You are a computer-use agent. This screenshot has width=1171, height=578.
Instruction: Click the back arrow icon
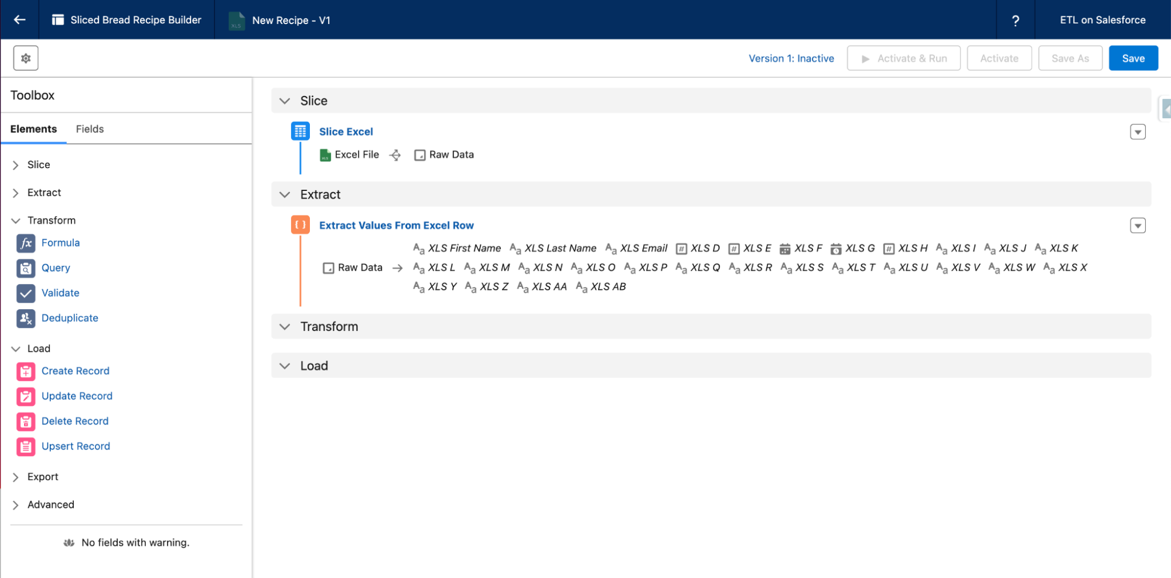coord(19,20)
